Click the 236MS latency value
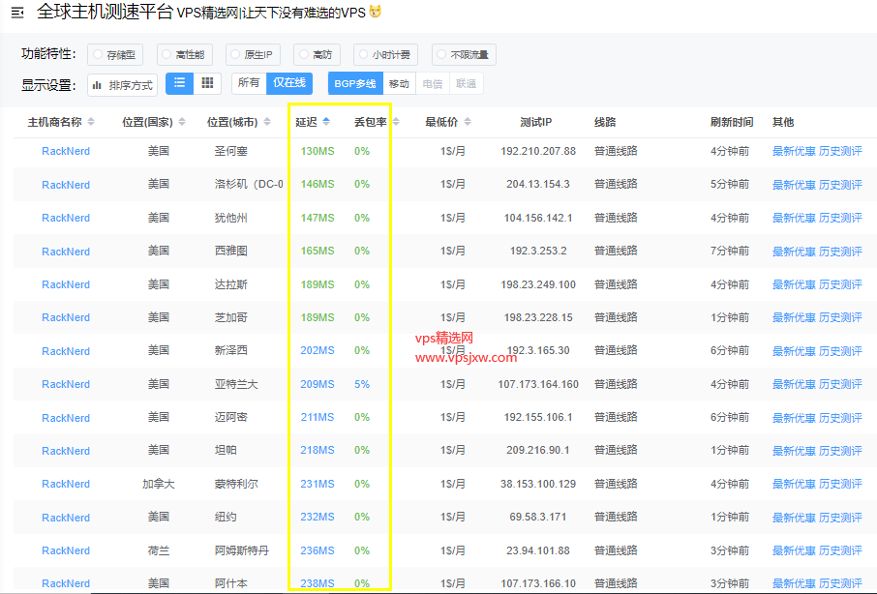This screenshot has width=877, height=594. coord(318,550)
